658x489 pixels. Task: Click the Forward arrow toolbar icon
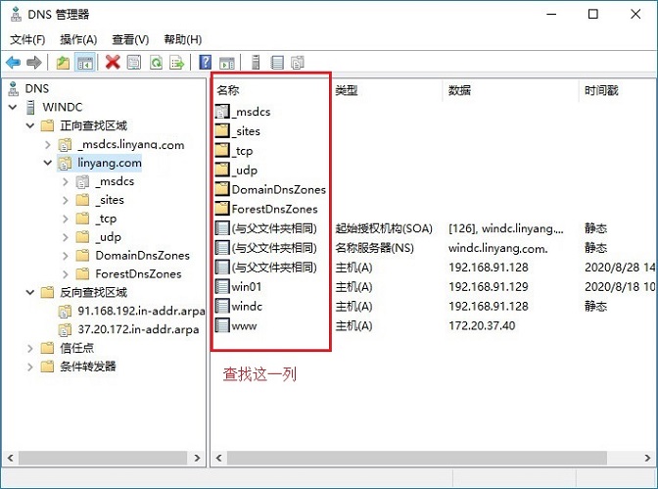pos(34,63)
